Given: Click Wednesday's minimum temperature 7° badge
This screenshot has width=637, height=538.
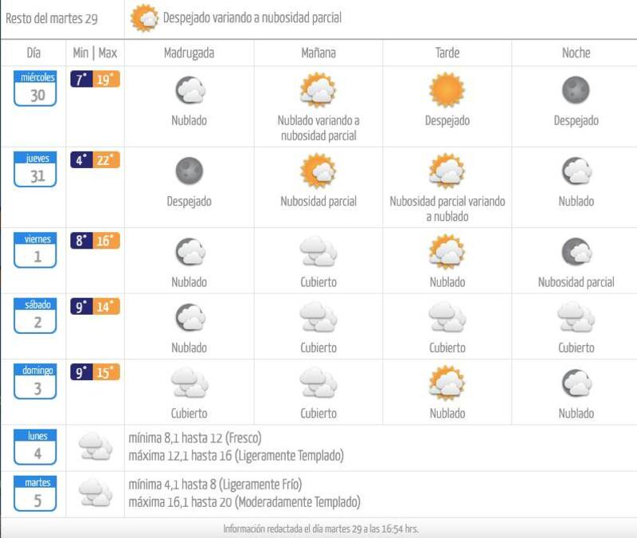Looking at the screenshot, I should click(x=81, y=79).
